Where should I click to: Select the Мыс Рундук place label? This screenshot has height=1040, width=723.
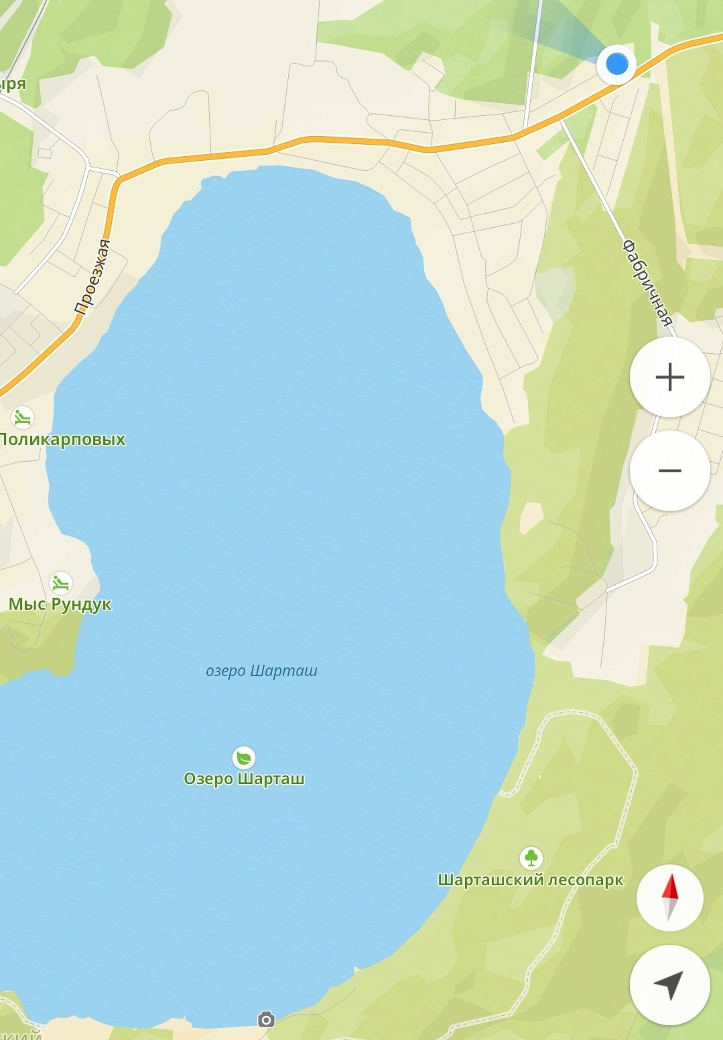point(60,604)
